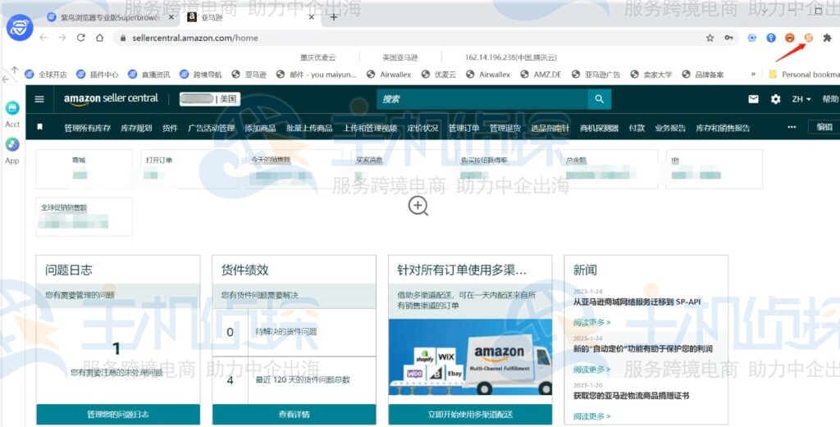Open the extensions puzzle icon
The height and width of the screenshot is (427, 840).
pos(827,38)
